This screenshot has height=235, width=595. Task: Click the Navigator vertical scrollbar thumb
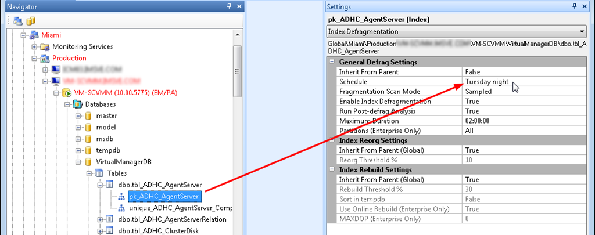click(237, 71)
